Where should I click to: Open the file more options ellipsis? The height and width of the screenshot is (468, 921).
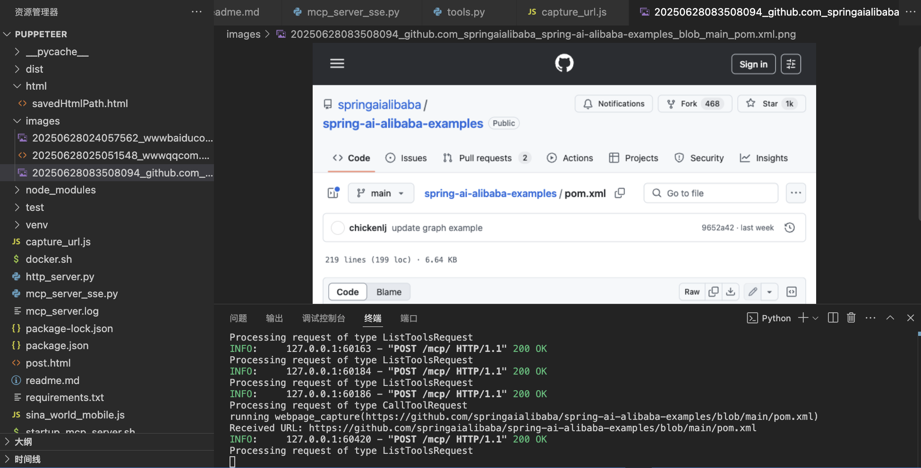796,193
